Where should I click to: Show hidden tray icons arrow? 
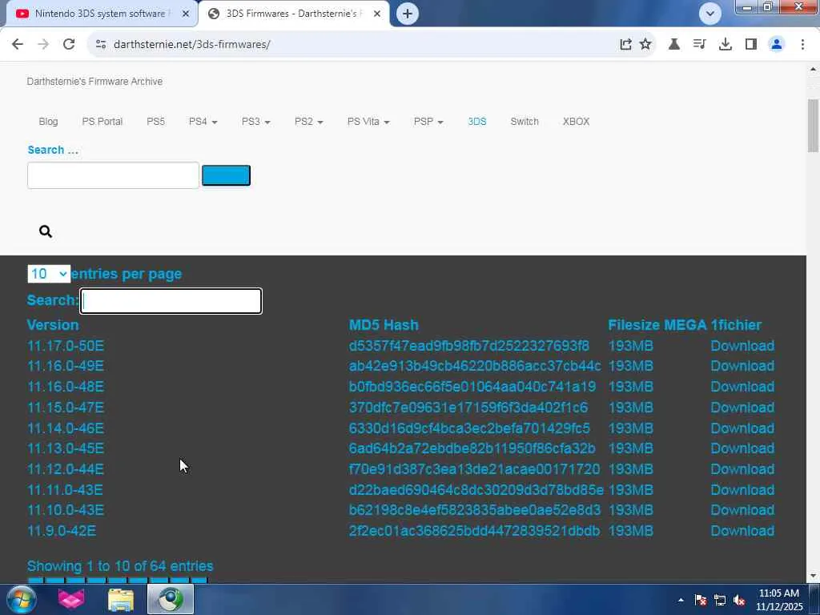coord(681,600)
